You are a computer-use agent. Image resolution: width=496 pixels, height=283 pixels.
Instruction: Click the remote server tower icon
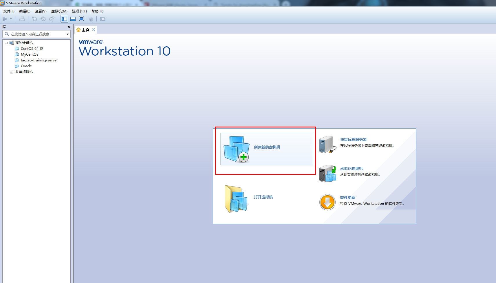327,145
